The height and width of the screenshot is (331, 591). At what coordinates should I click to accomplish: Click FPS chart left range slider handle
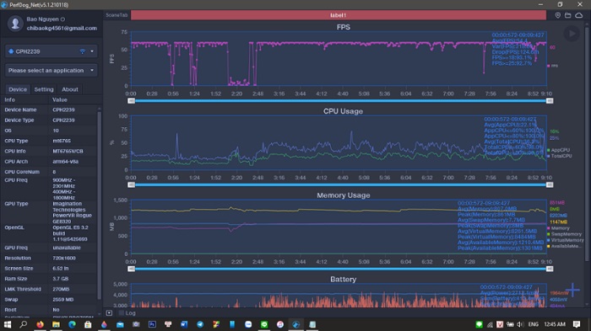coord(131,101)
